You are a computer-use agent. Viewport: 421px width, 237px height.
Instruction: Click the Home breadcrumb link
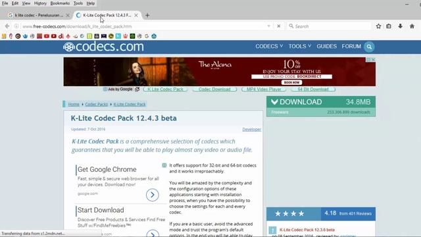[74, 104]
